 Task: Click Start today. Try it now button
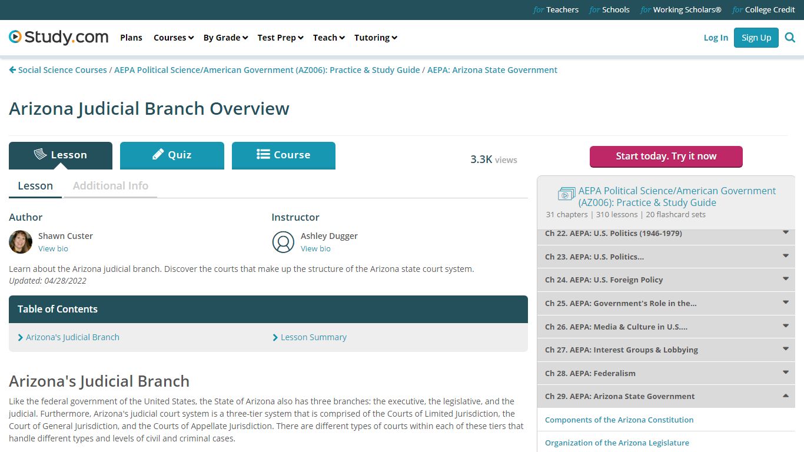(x=666, y=157)
